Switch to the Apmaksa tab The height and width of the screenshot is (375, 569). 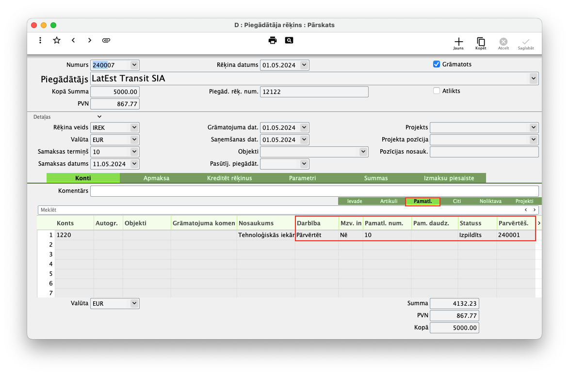click(x=156, y=178)
